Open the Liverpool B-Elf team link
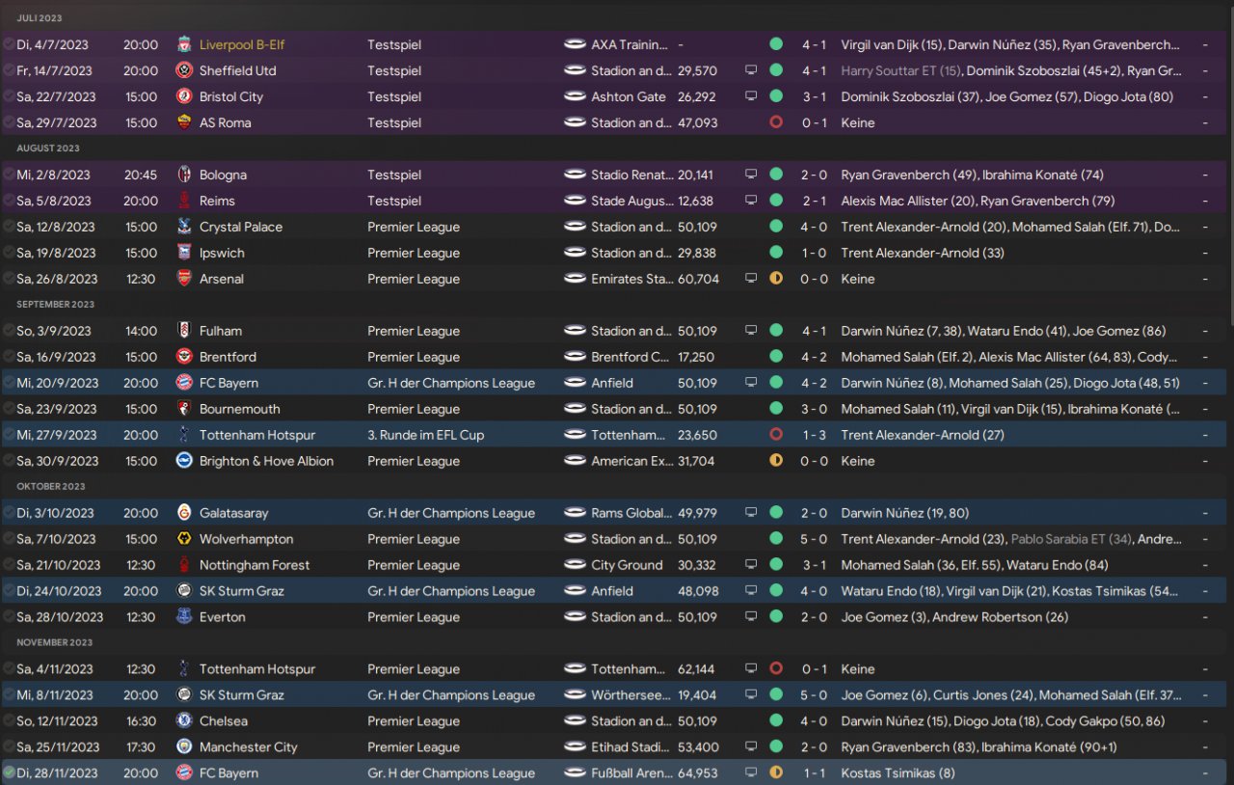The height and width of the screenshot is (785, 1234). [x=242, y=44]
